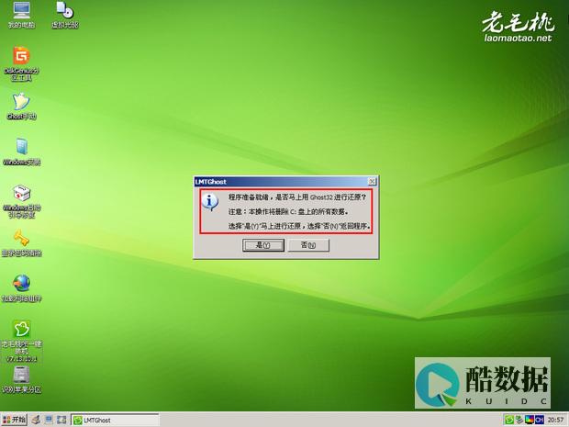Close the LMTGhost dialog with X
Image resolution: width=569 pixels, height=427 pixels.
(x=372, y=181)
